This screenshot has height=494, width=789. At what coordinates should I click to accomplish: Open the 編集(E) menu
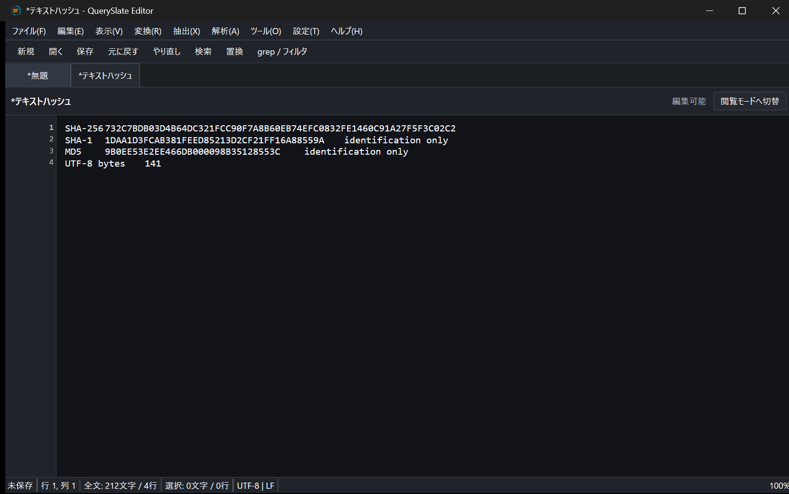point(71,31)
